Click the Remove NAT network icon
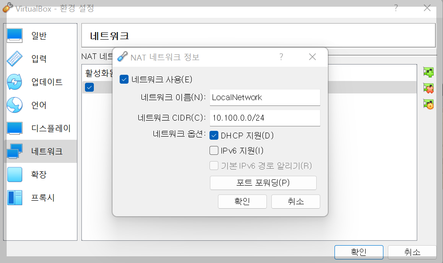 (428, 88)
